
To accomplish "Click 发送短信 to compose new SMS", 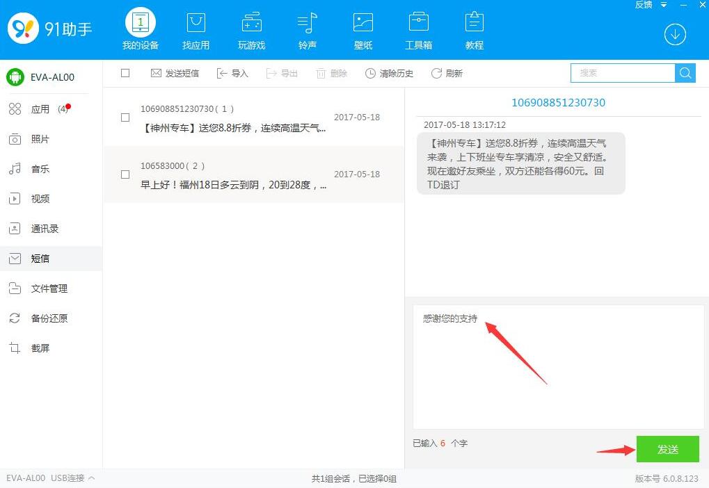I will tap(175, 74).
